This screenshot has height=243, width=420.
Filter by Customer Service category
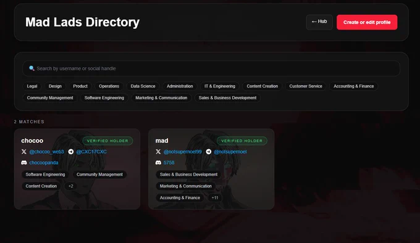[306, 86]
